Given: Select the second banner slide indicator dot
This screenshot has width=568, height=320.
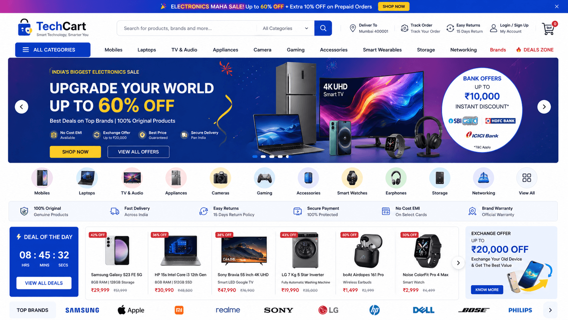Looking at the screenshot, I should pyautogui.click(x=263, y=157).
